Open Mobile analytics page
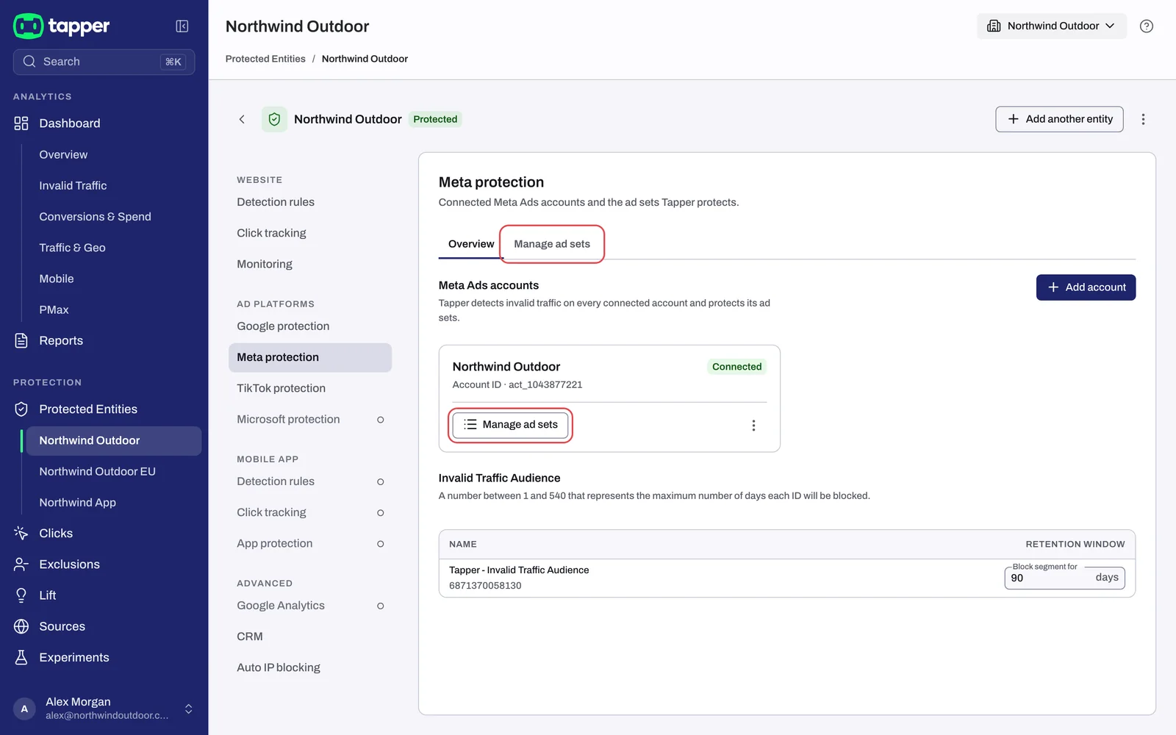This screenshot has width=1176, height=735. (57, 279)
